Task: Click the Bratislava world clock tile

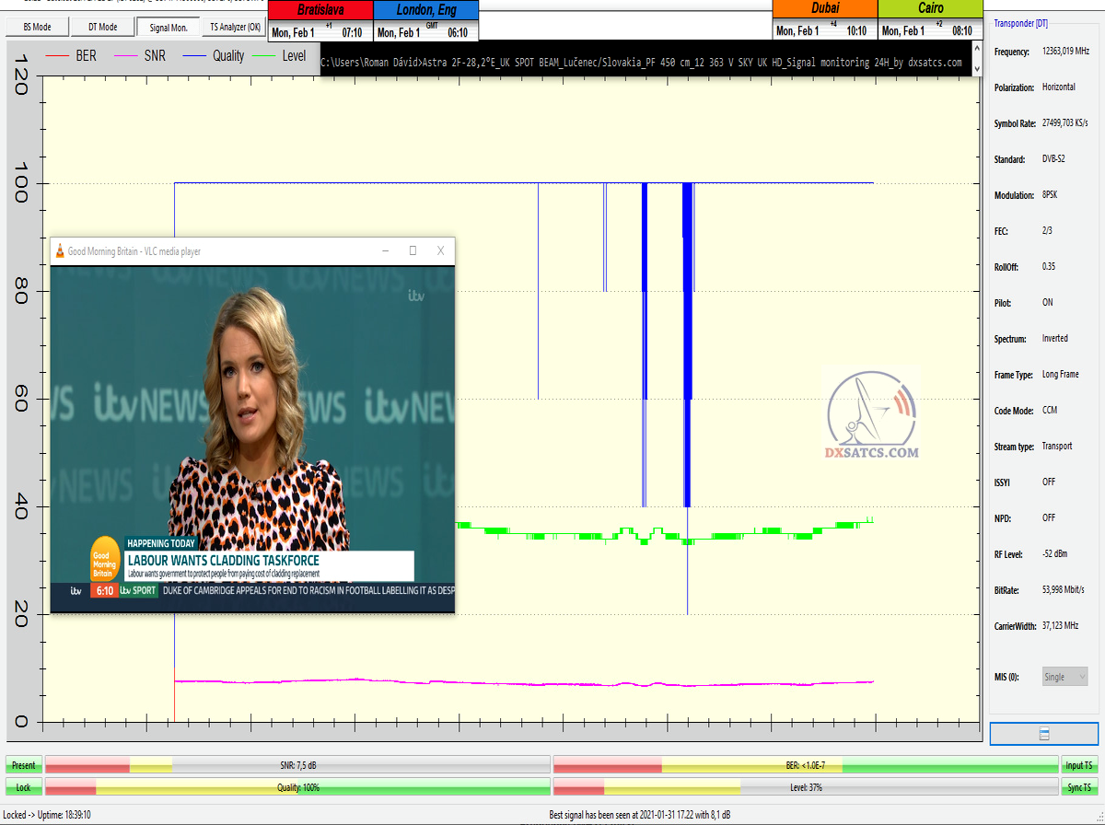Action: [x=320, y=21]
